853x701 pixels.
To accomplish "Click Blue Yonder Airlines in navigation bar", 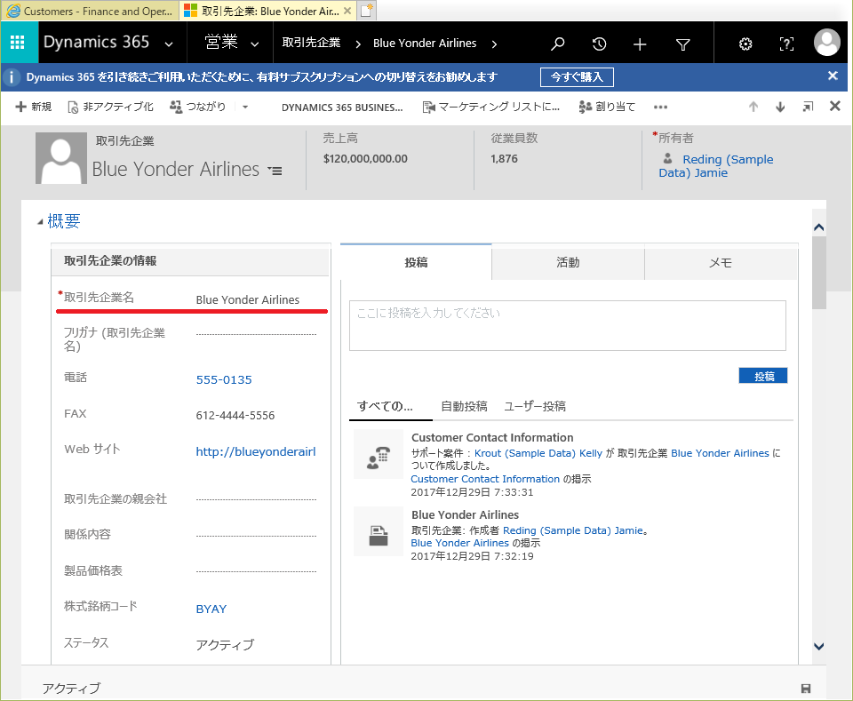I will tap(425, 44).
